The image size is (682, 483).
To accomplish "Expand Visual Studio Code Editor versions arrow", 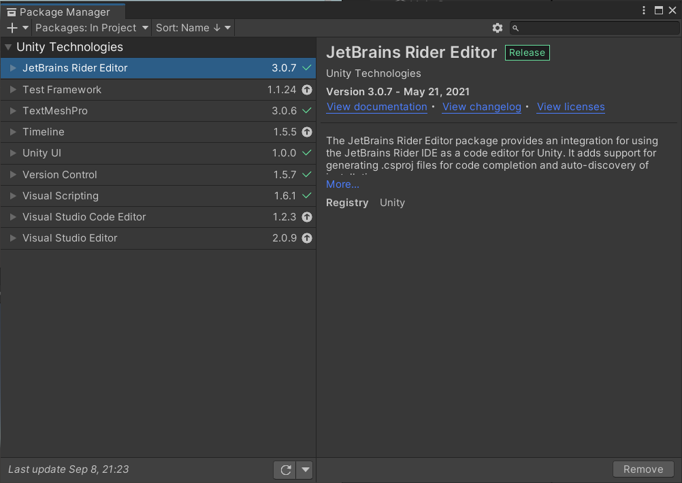I will click(x=13, y=216).
